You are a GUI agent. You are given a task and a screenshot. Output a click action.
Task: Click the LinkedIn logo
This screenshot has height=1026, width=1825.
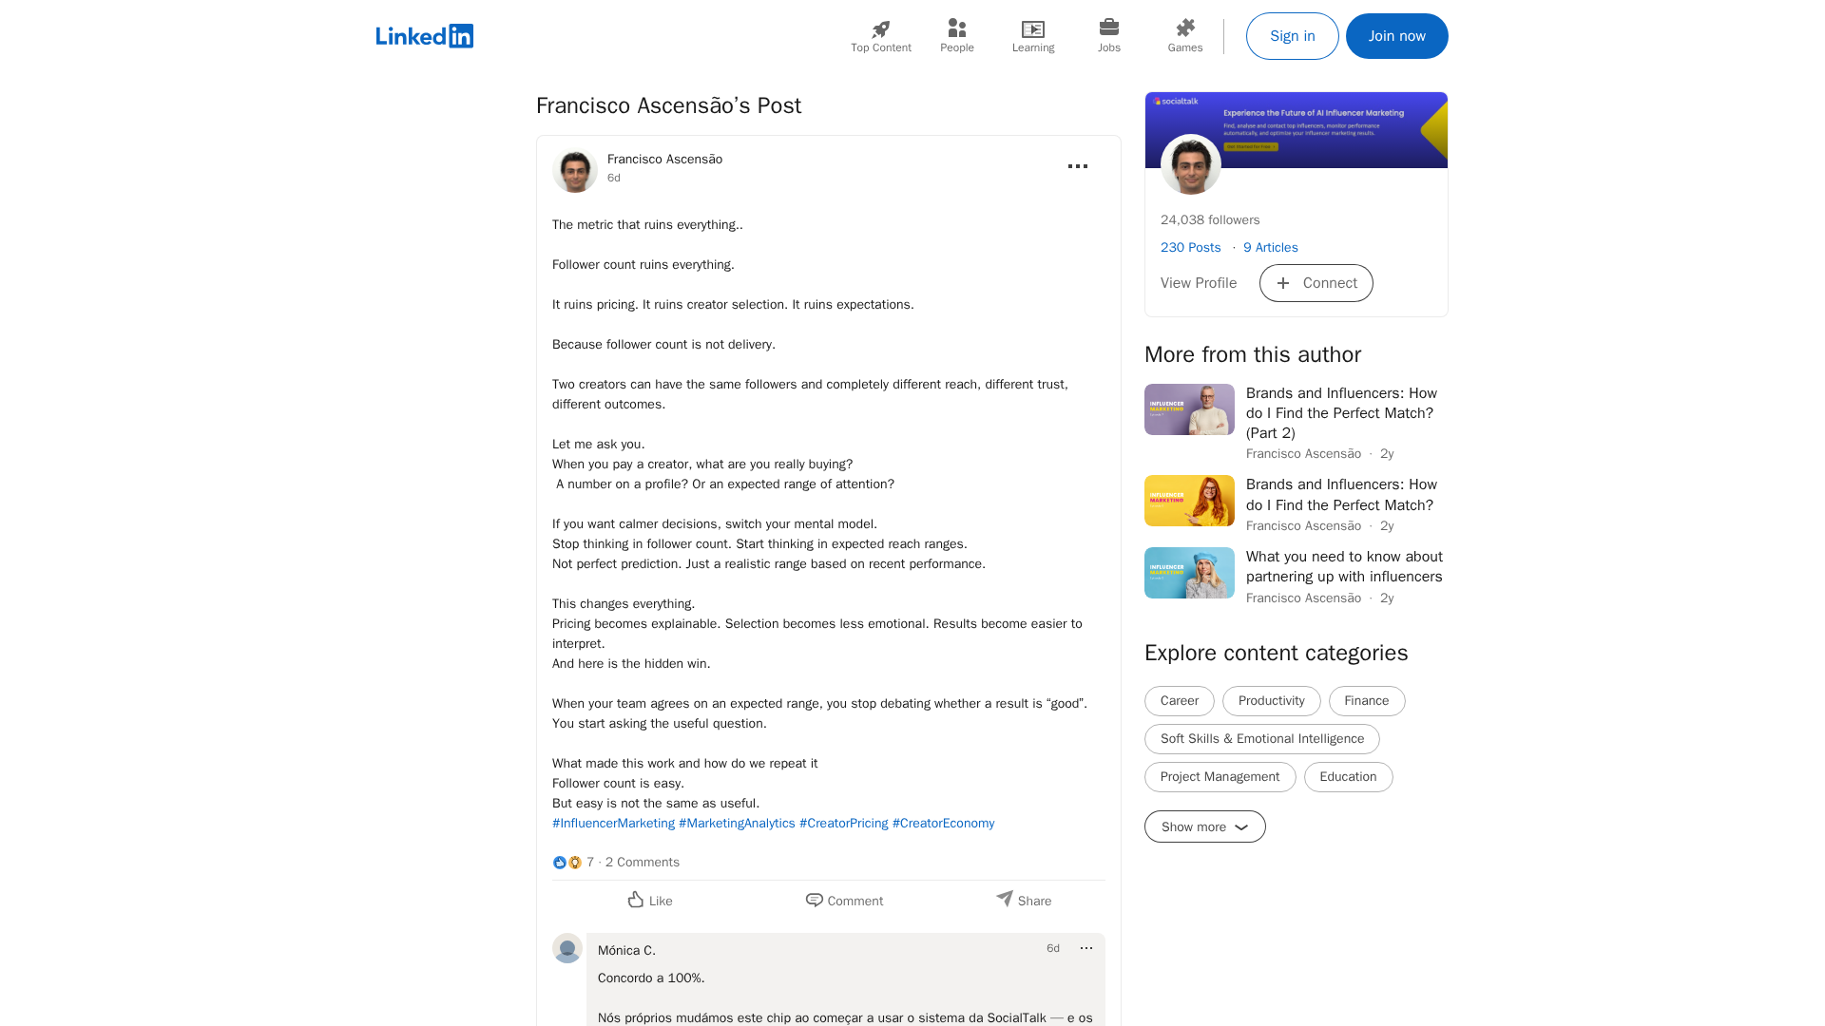[425, 36]
